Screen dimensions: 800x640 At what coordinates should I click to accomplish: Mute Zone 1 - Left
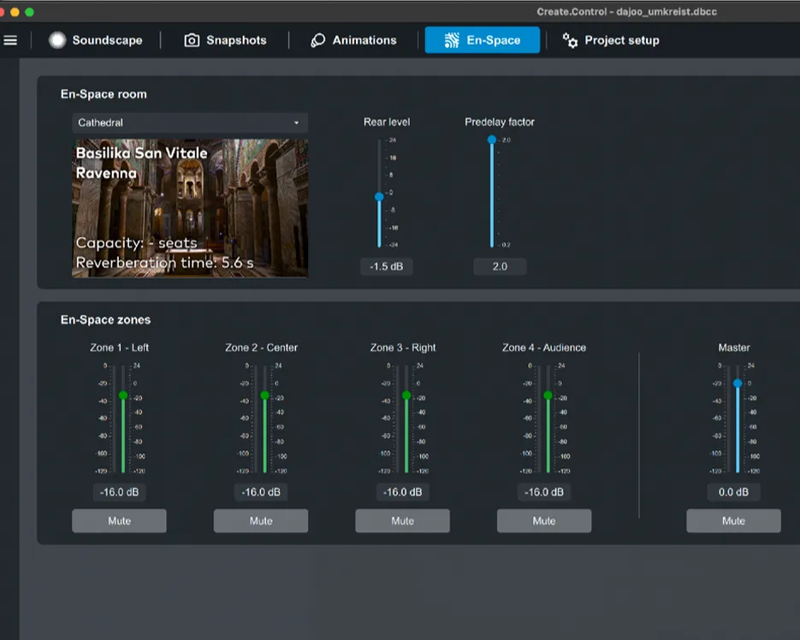click(119, 521)
